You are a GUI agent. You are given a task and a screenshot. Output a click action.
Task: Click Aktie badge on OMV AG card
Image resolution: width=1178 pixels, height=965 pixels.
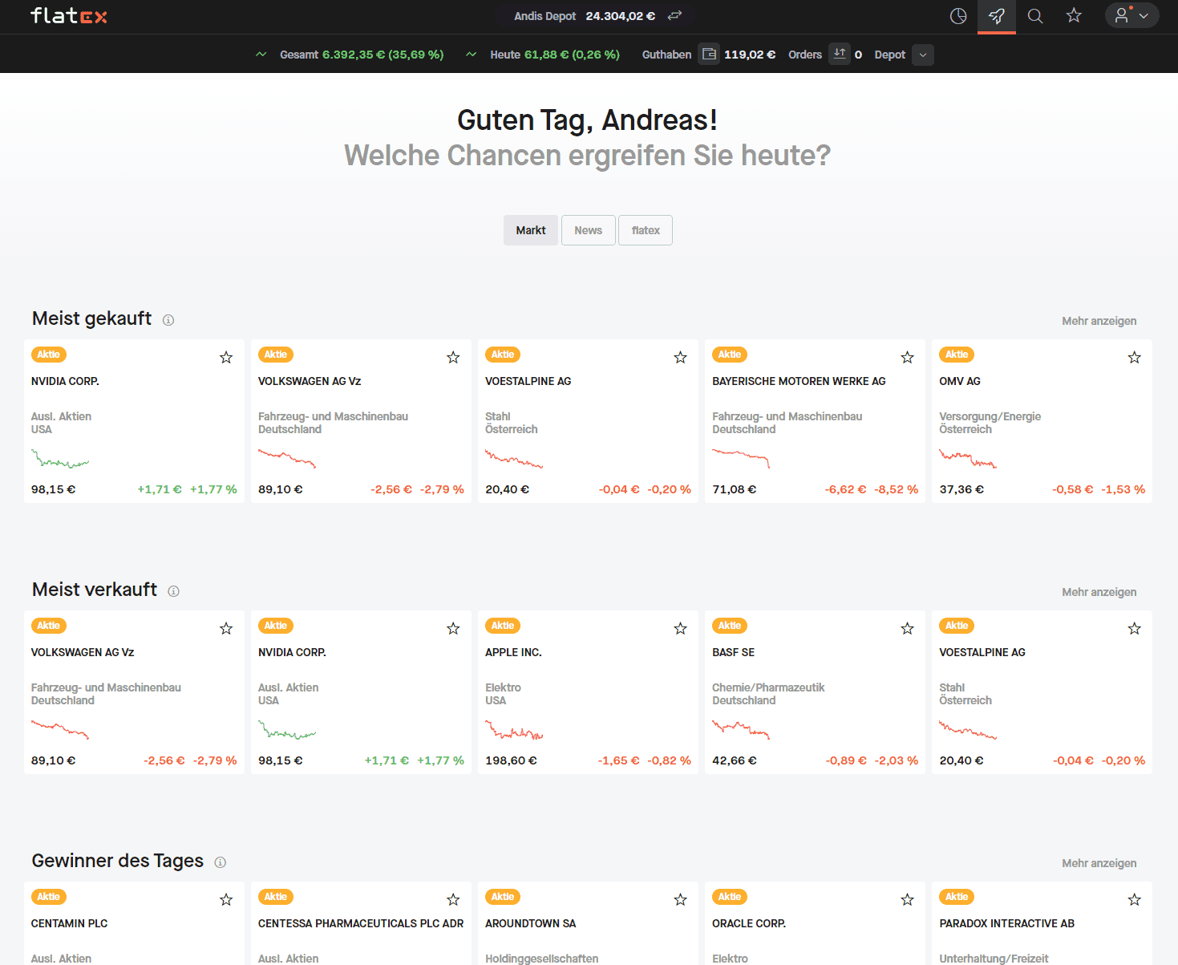tap(957, 355)
